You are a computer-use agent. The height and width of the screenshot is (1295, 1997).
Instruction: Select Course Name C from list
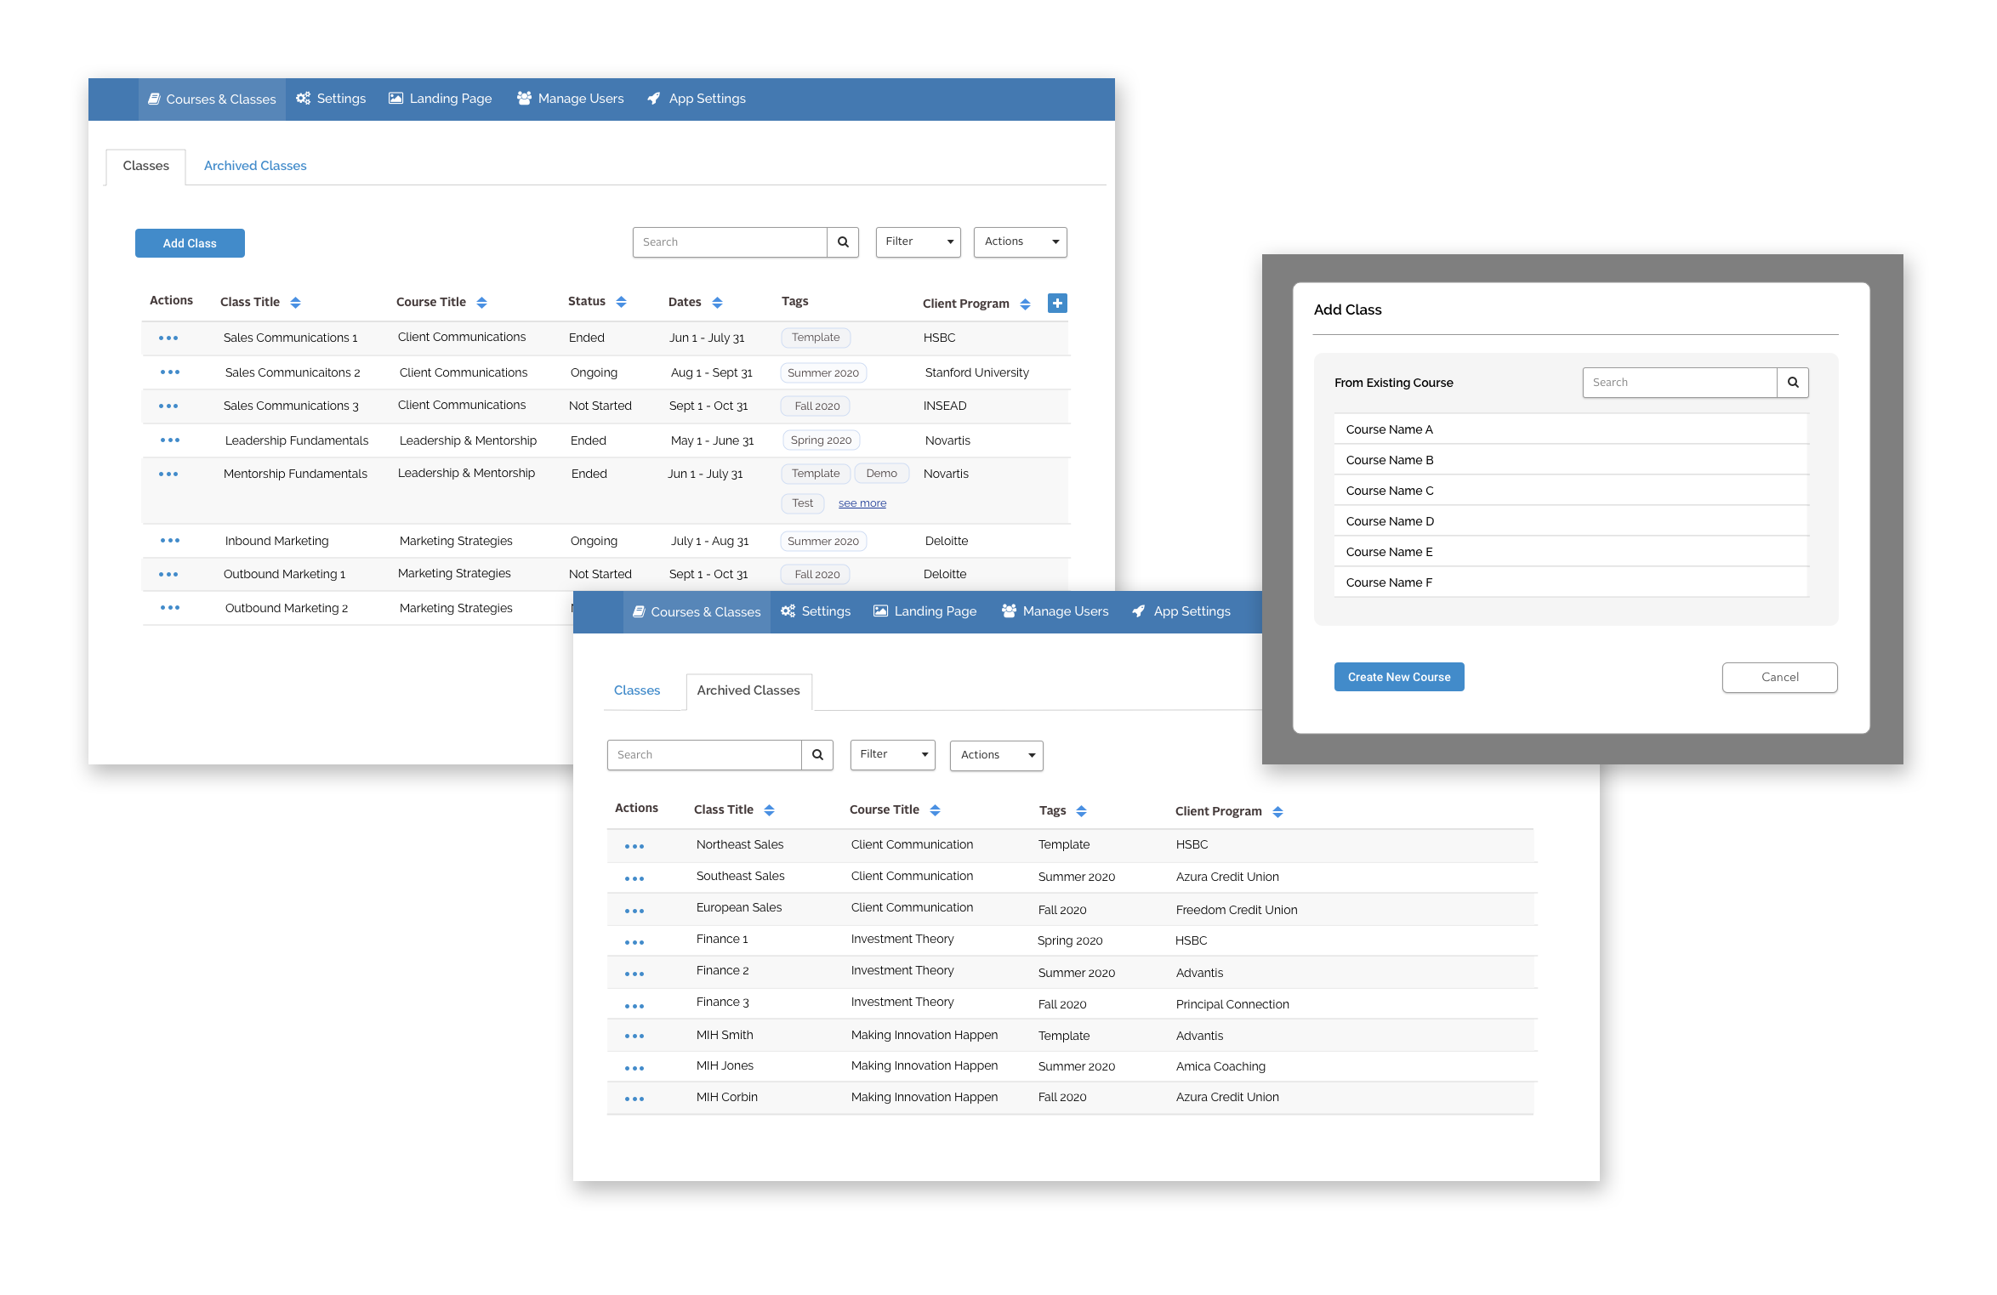point(1390,491)
